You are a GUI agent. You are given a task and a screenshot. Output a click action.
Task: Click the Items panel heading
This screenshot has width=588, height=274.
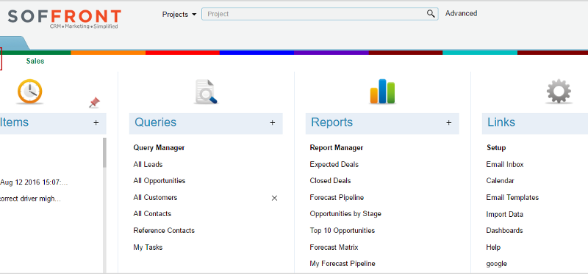pos(14,122)
